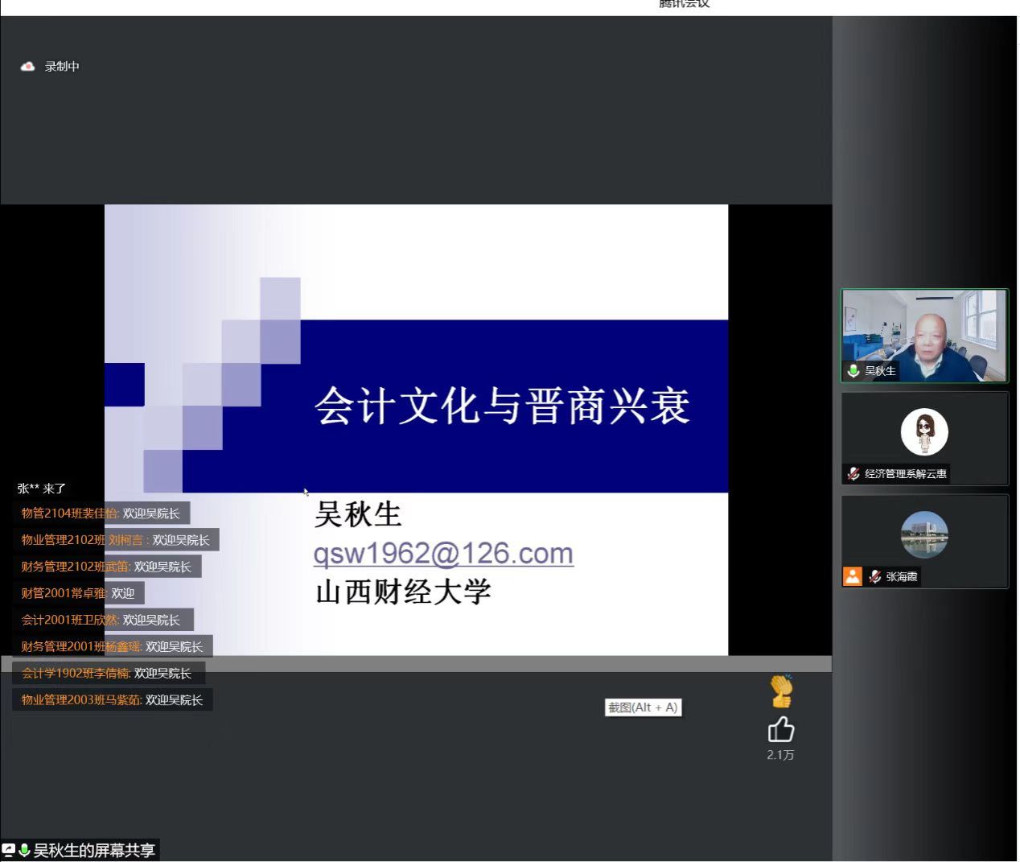The image size is (1020, 862).
Task: Select 吴秋生's video thumbnail
Action: [x=924, y=336]
